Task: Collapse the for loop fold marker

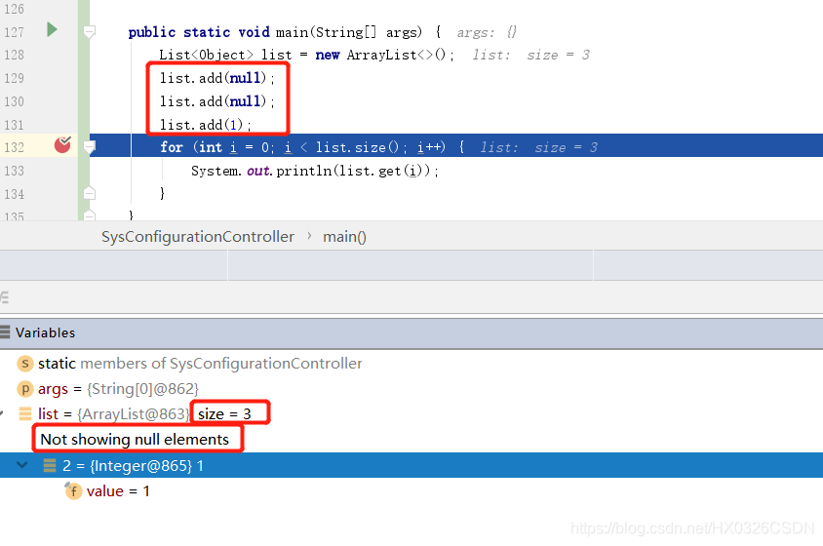Action: coord(89,147)
